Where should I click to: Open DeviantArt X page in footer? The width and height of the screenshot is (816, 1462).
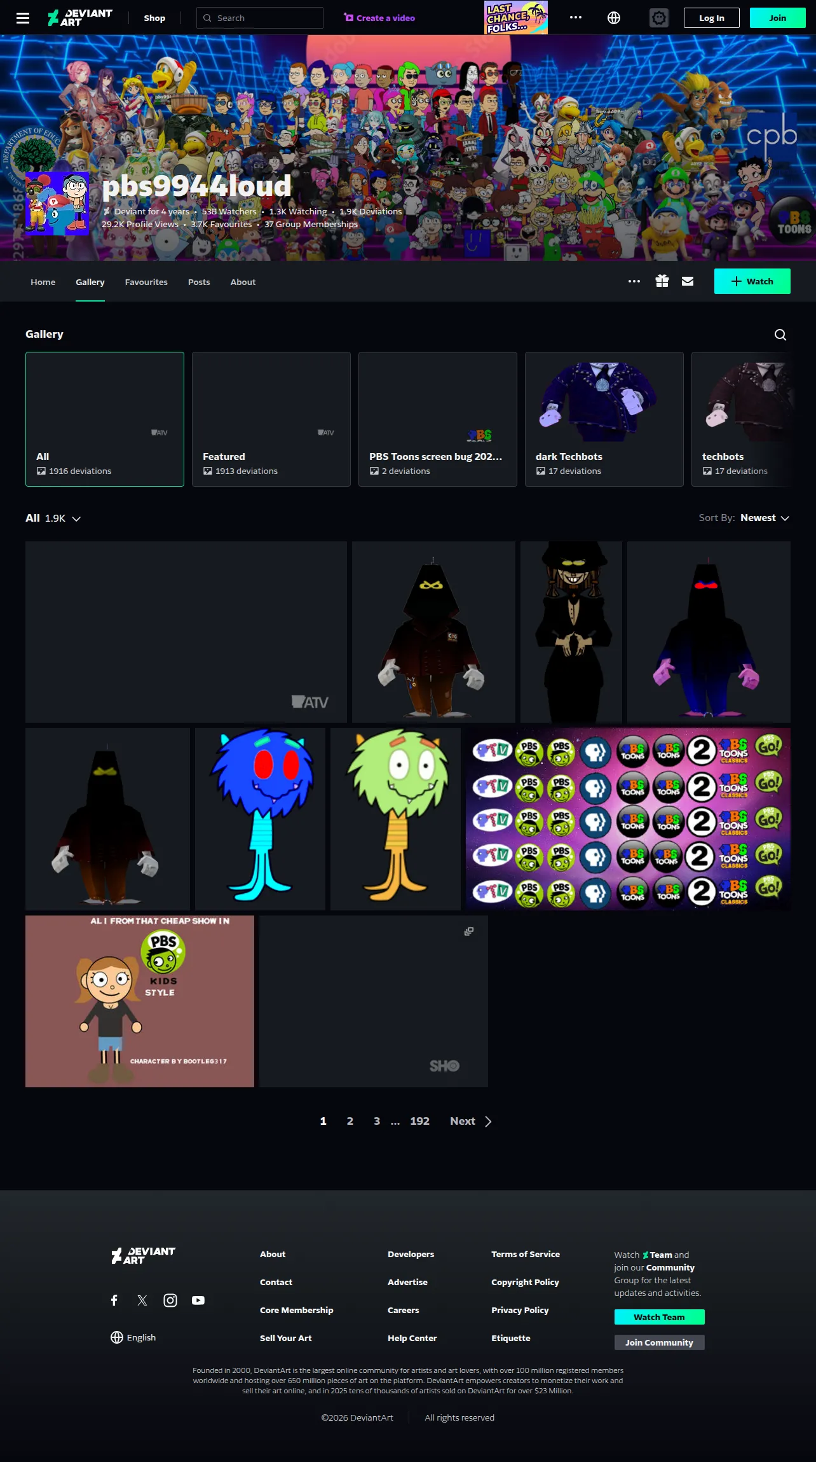tap(142, 1300)
